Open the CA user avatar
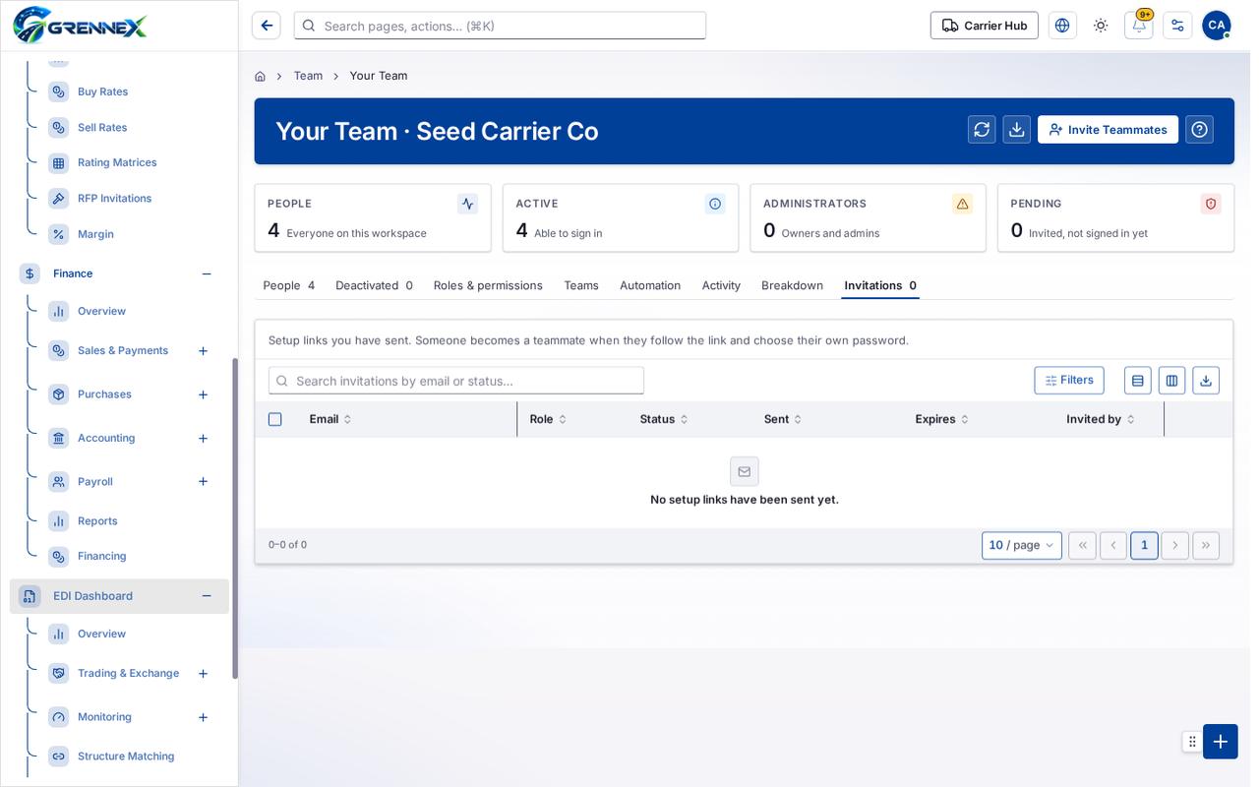This screenshot has height=787, width=1259. [1217, 26]
